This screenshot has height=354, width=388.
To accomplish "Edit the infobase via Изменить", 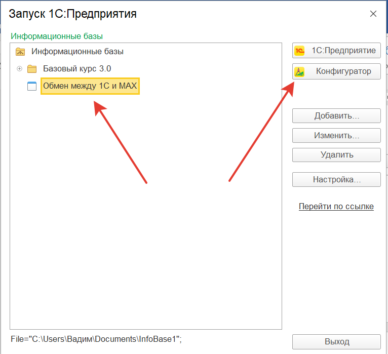I will [x=336, y=135].
